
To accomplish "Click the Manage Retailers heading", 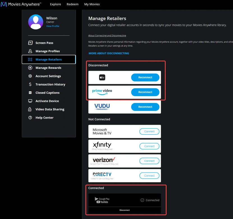I will pos(107,19).
